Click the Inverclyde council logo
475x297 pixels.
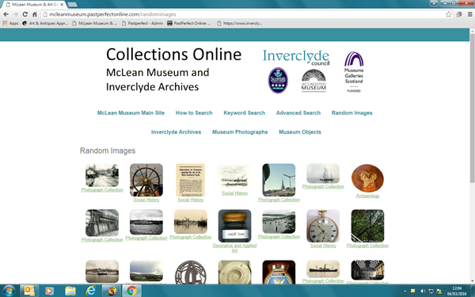coord(296,57)
